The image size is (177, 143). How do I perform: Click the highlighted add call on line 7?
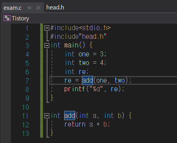coord(87,80)
